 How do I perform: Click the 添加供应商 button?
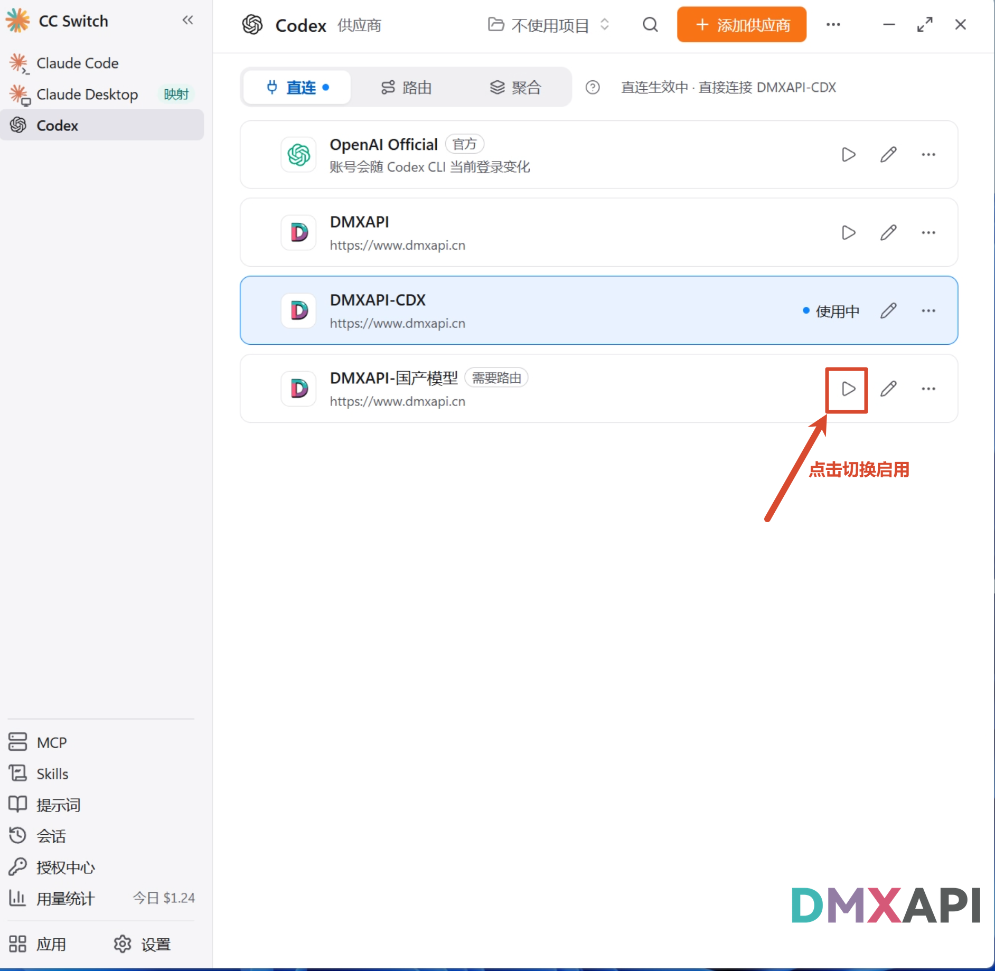point(741,25)
